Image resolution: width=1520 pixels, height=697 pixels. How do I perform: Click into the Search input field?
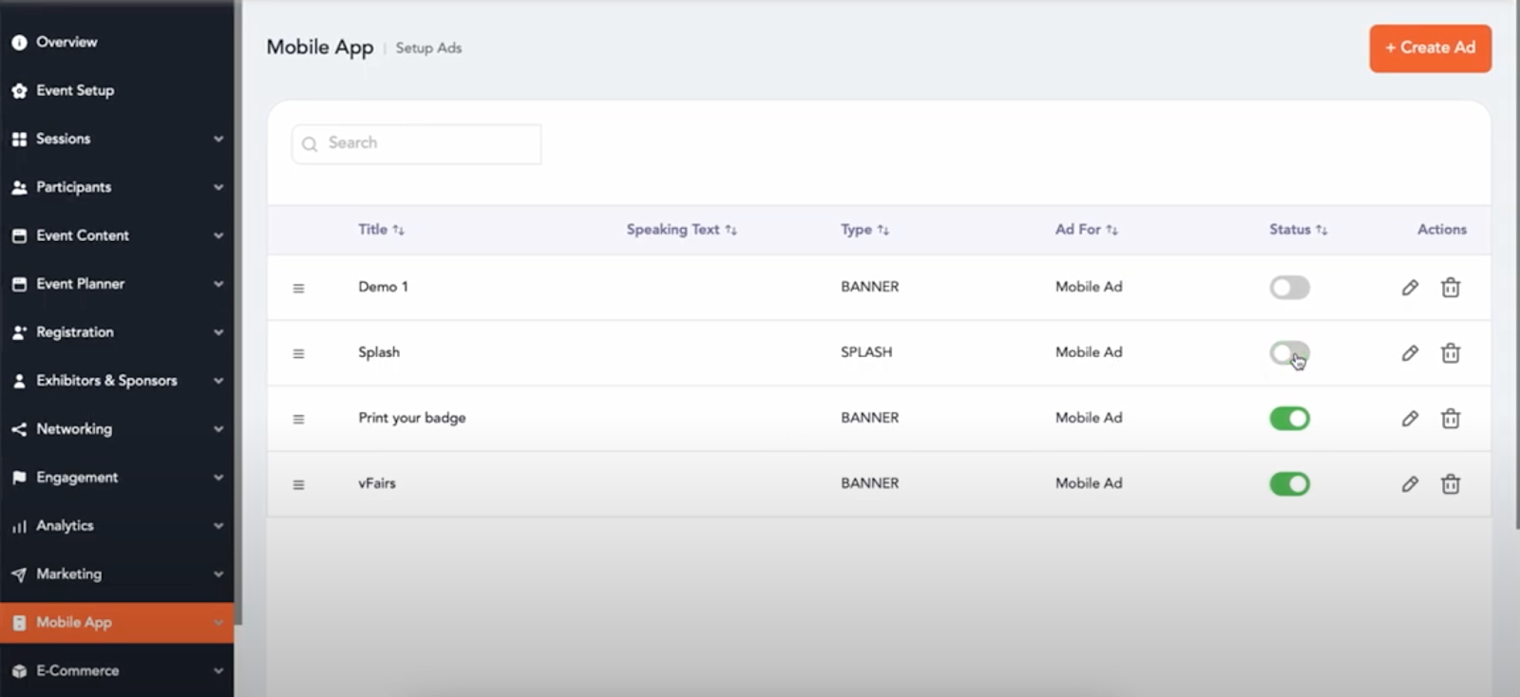coord(416,144)
